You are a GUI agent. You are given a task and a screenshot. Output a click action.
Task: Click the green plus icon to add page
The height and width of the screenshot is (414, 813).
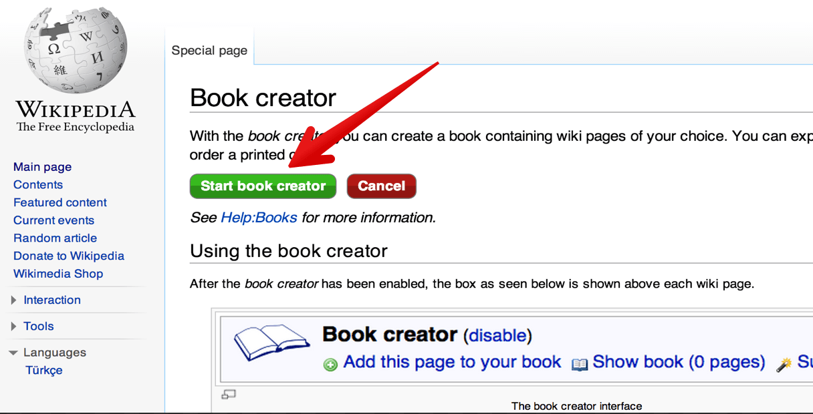332,363
